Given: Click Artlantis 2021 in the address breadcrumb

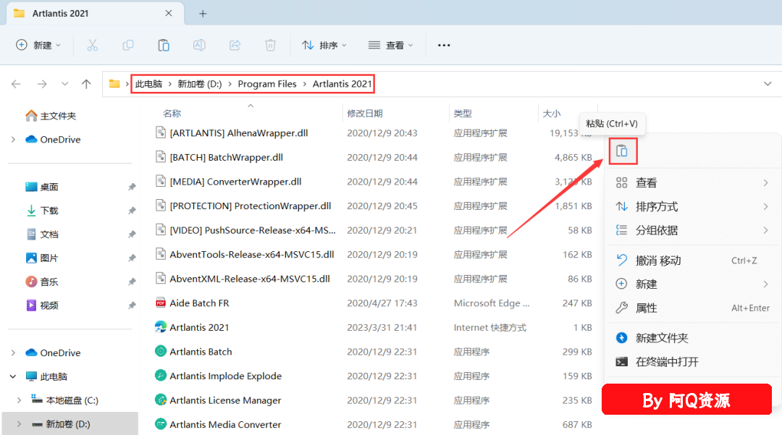Looking at the screenshot, I should coord(342,84).
